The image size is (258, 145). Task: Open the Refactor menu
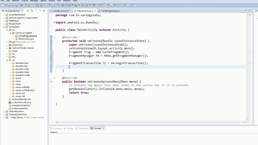[16, 1]
